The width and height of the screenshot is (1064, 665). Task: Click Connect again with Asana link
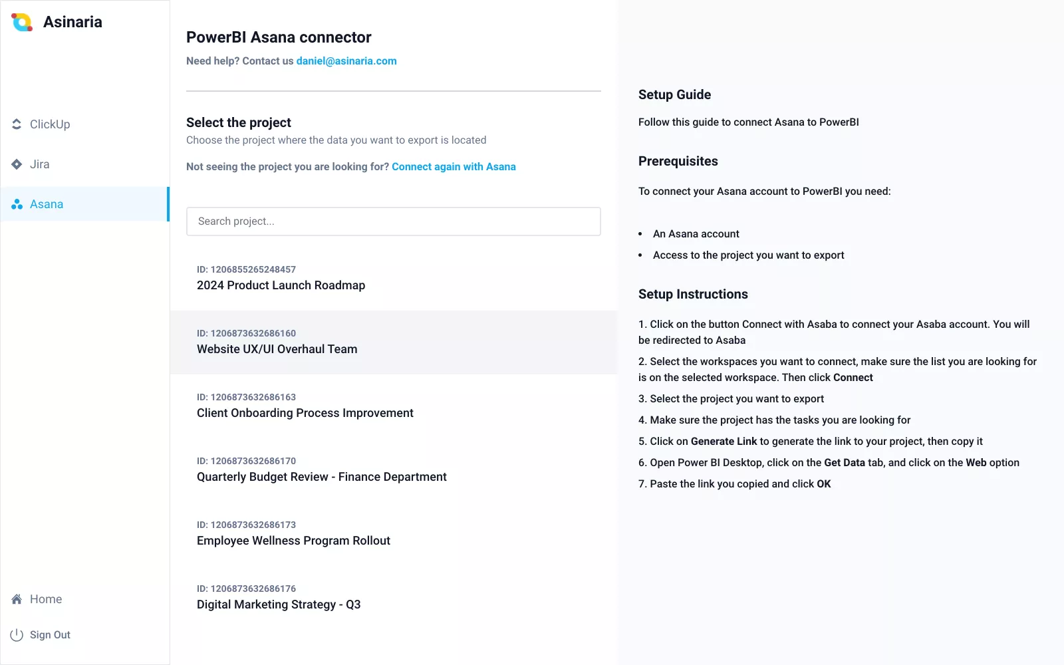454,166
